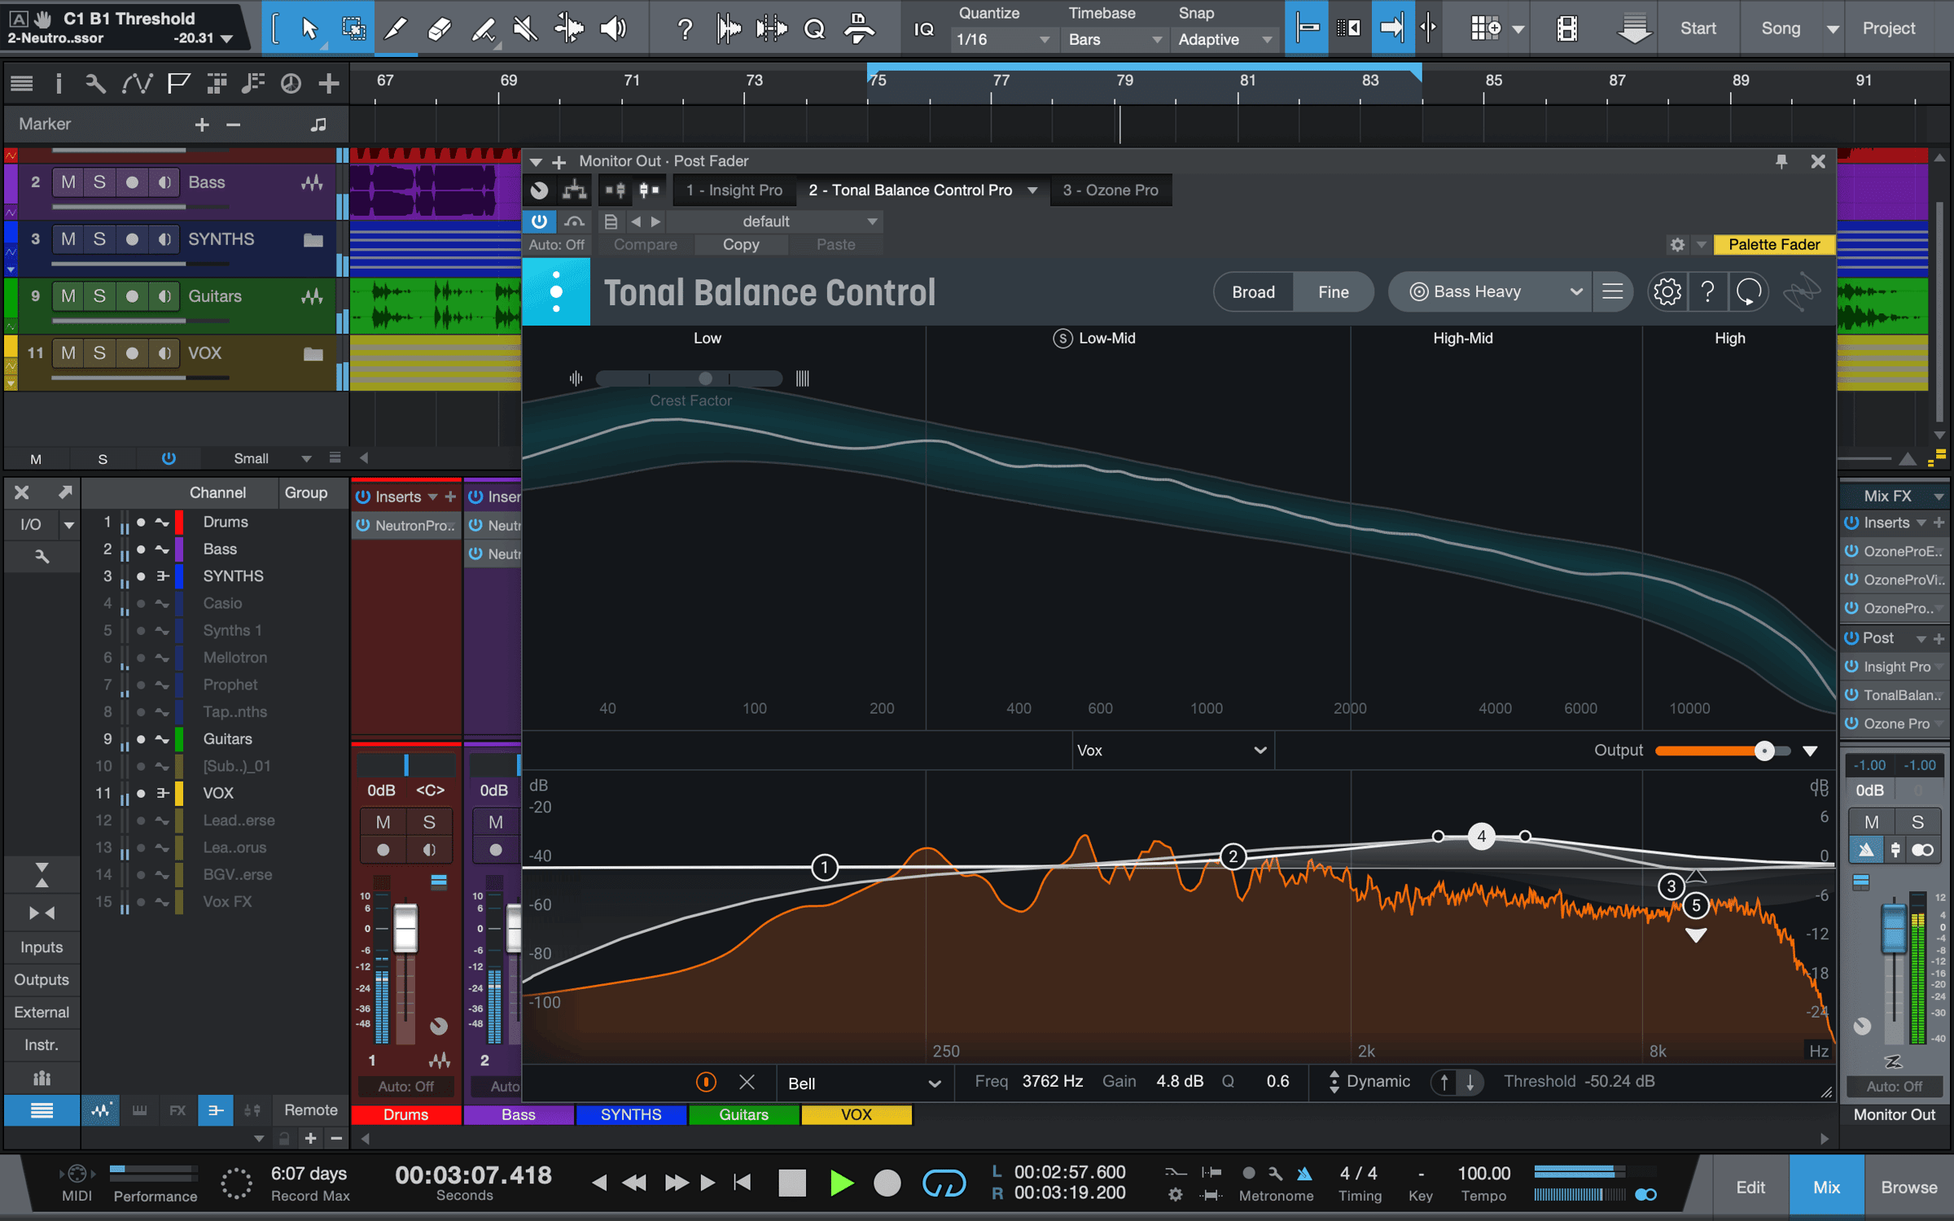Stop playback with the Stop button
This screenshot has height=1221, width=1954.
click(791, 1184)
